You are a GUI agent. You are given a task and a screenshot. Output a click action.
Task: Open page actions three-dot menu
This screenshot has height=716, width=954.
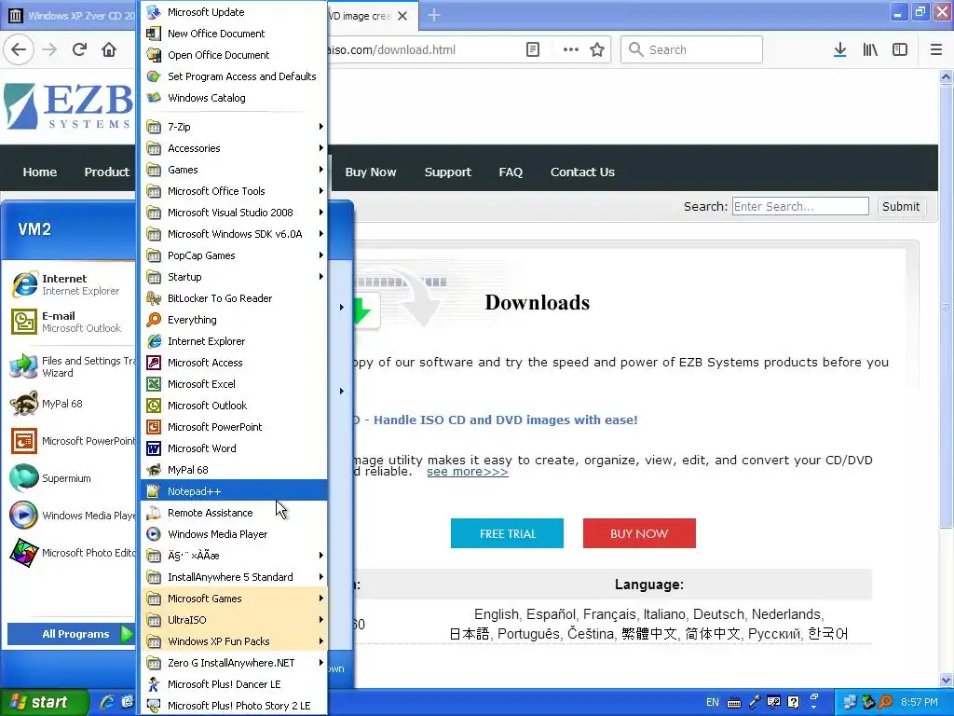(x=571, y=50)
